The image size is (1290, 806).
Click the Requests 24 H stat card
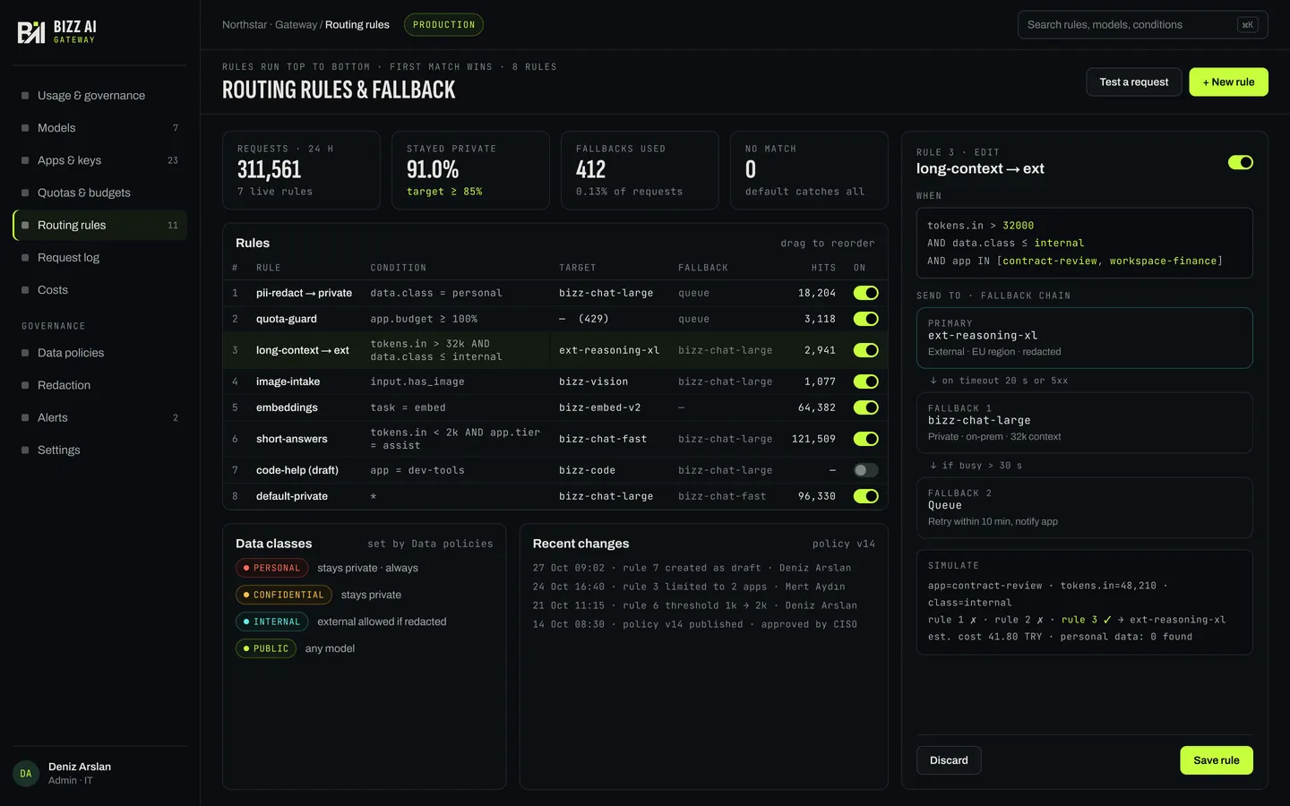tap(301, 170)
